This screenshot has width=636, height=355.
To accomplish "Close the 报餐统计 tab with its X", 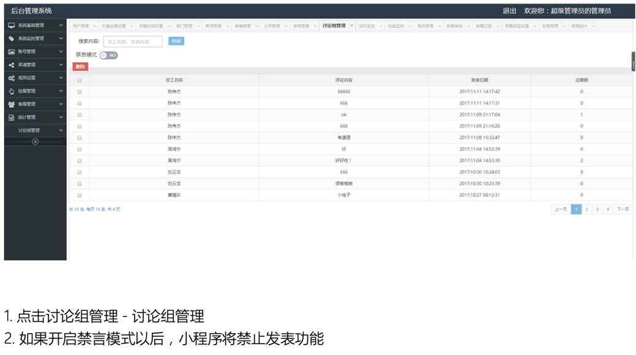I will [x=593, y=26].
